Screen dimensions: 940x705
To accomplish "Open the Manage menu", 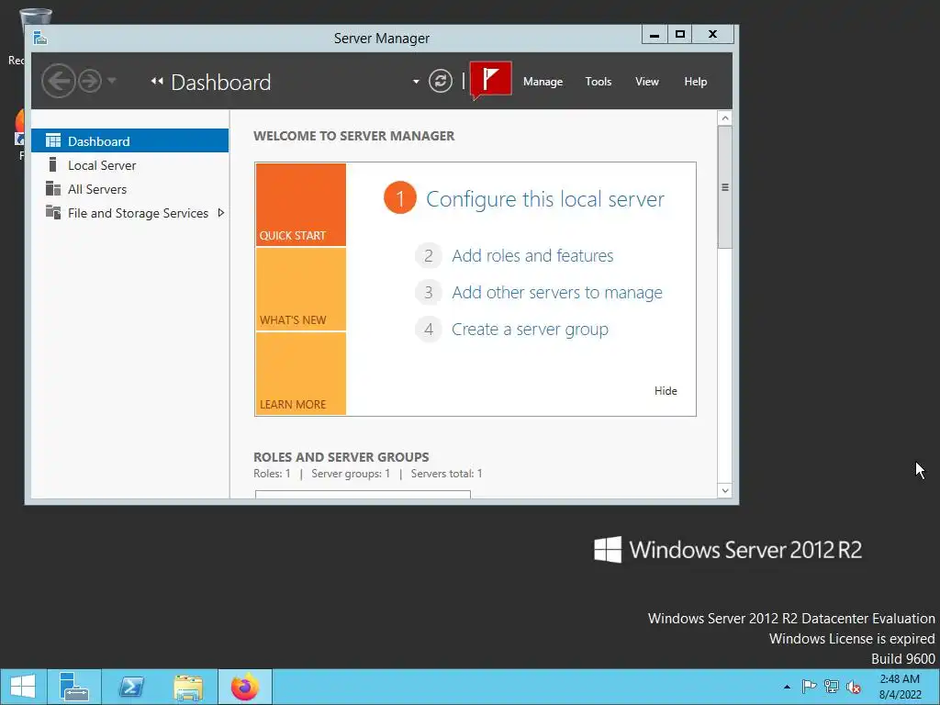I will coord(543,82).
